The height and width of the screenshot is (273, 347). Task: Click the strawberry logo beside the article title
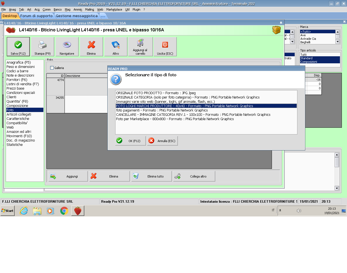[x=11, y=30]
